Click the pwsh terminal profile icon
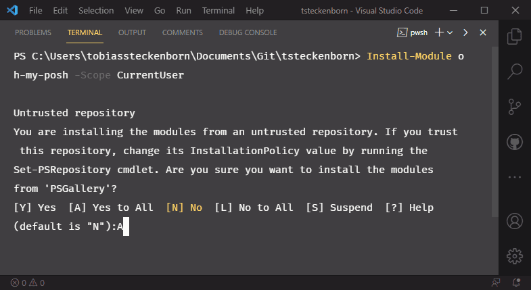 click(402, 32)
